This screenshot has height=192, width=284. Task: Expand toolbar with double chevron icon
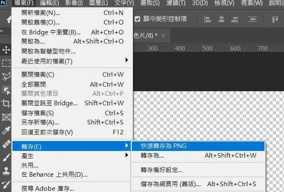coord(2,31)
